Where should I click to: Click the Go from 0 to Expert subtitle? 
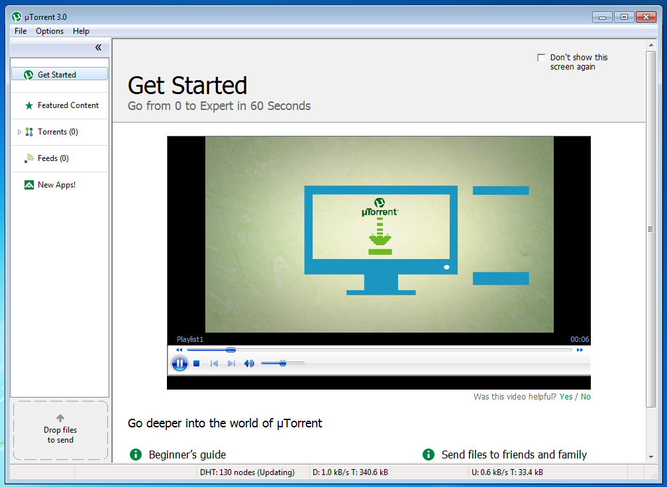[219, 105]
